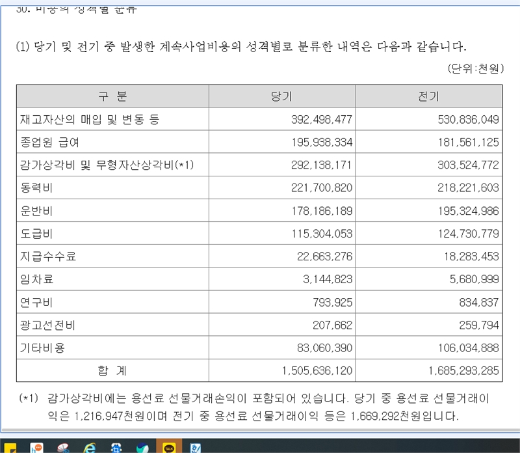Select the 당기 column header cell
520x453 pixels.
281,96
